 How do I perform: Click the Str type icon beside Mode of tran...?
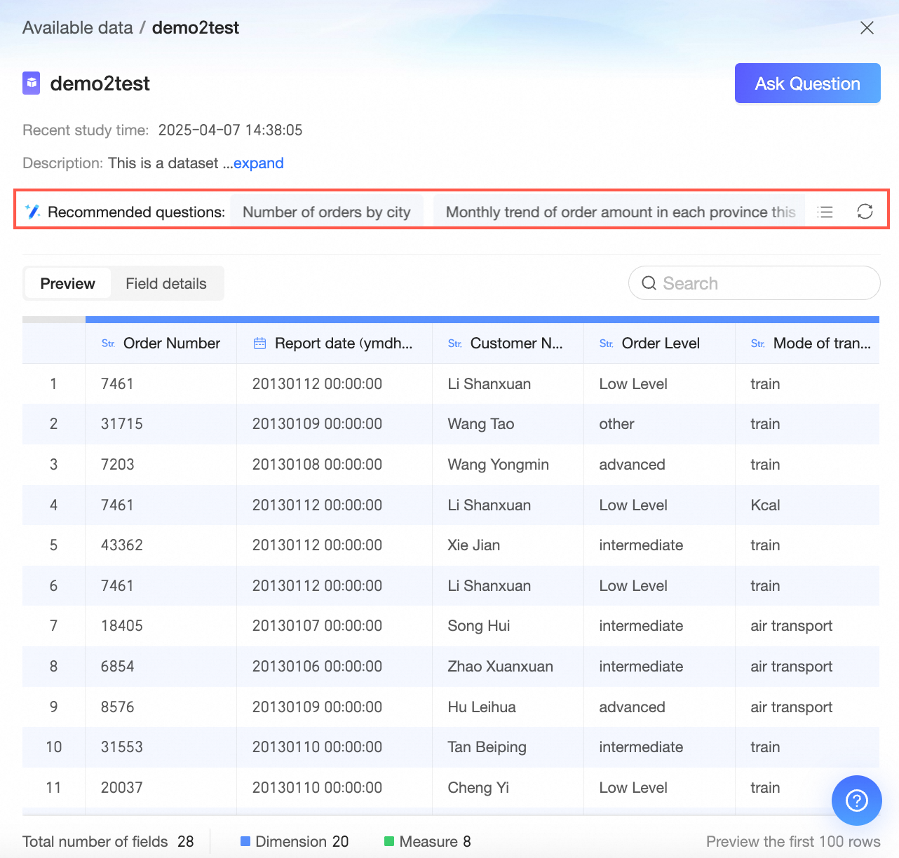click(x=758, y=343)
